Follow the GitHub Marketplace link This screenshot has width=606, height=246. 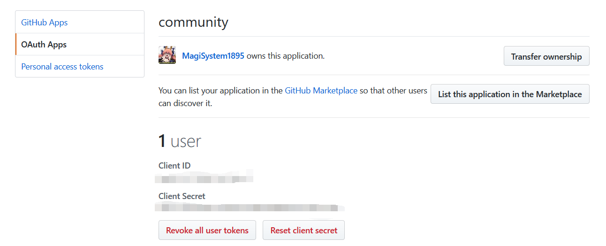click(321, 91)
